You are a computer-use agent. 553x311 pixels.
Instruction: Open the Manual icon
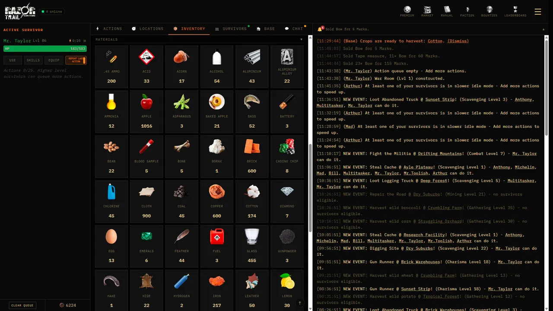tap(447, 11)
